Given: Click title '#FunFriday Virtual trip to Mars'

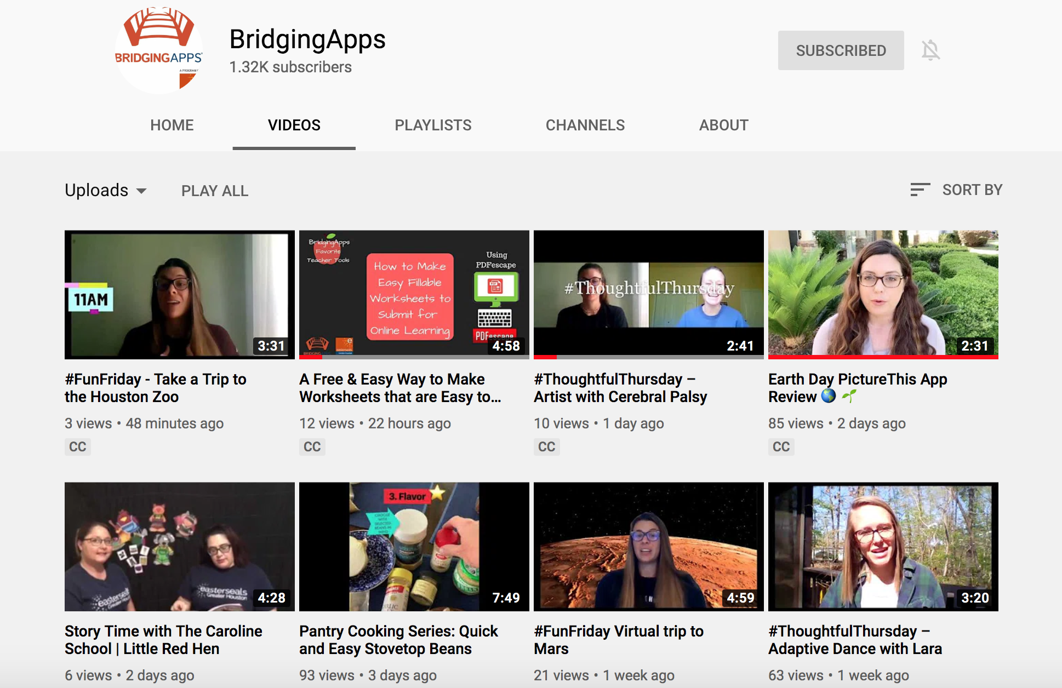Looking at the screenshot, I should [x=619, y=640].
